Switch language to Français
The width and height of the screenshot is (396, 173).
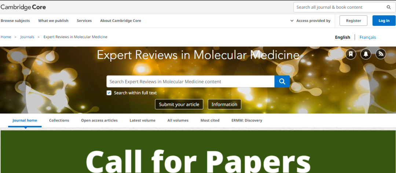(x=367, y=37)
